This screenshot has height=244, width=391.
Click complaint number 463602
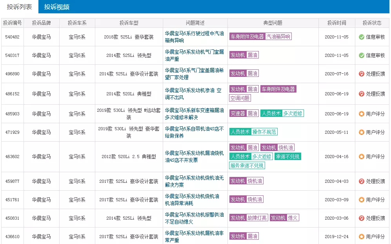pyautogui.click(x=12, y=157)
